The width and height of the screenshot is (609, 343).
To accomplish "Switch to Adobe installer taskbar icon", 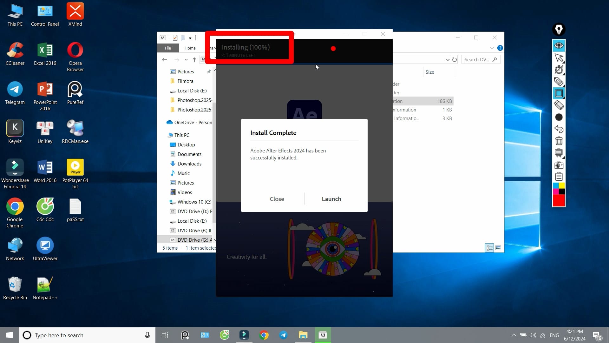I will pos(323,335).
